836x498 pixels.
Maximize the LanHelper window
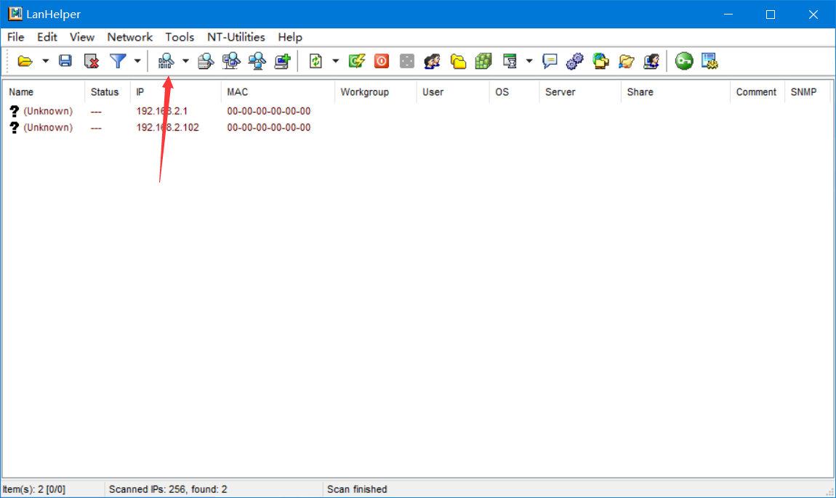coord(771,15)
